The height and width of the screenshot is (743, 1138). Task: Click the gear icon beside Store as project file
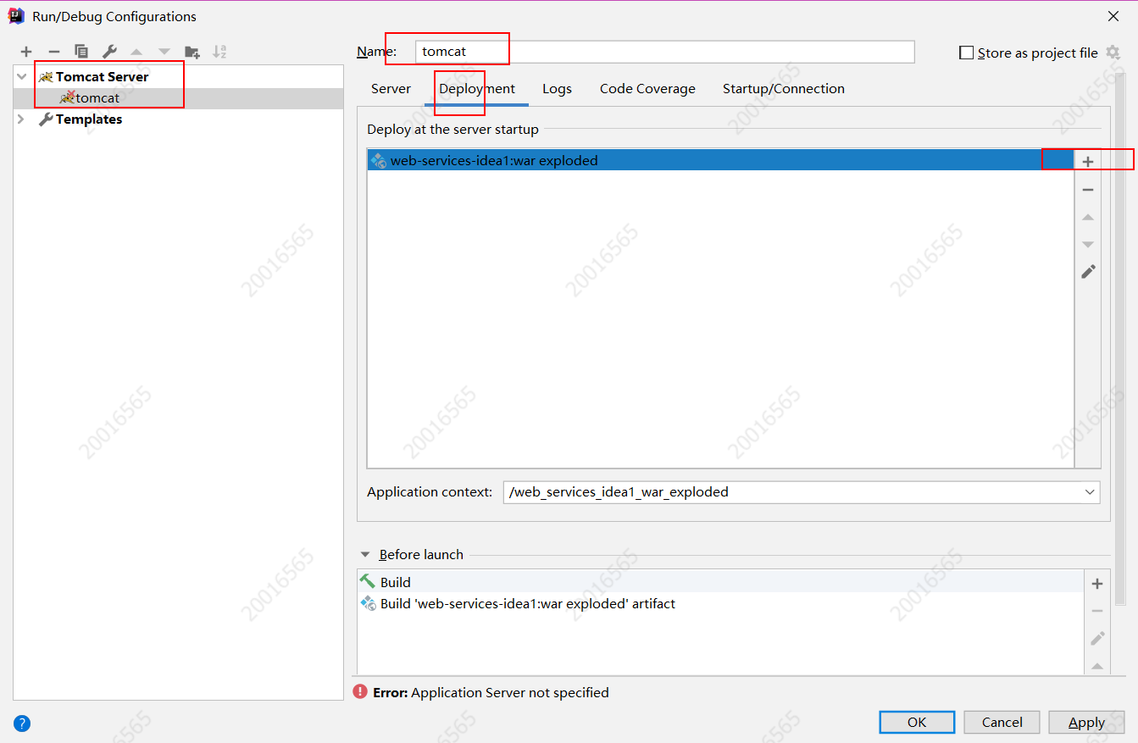[x=1113, y=53]
